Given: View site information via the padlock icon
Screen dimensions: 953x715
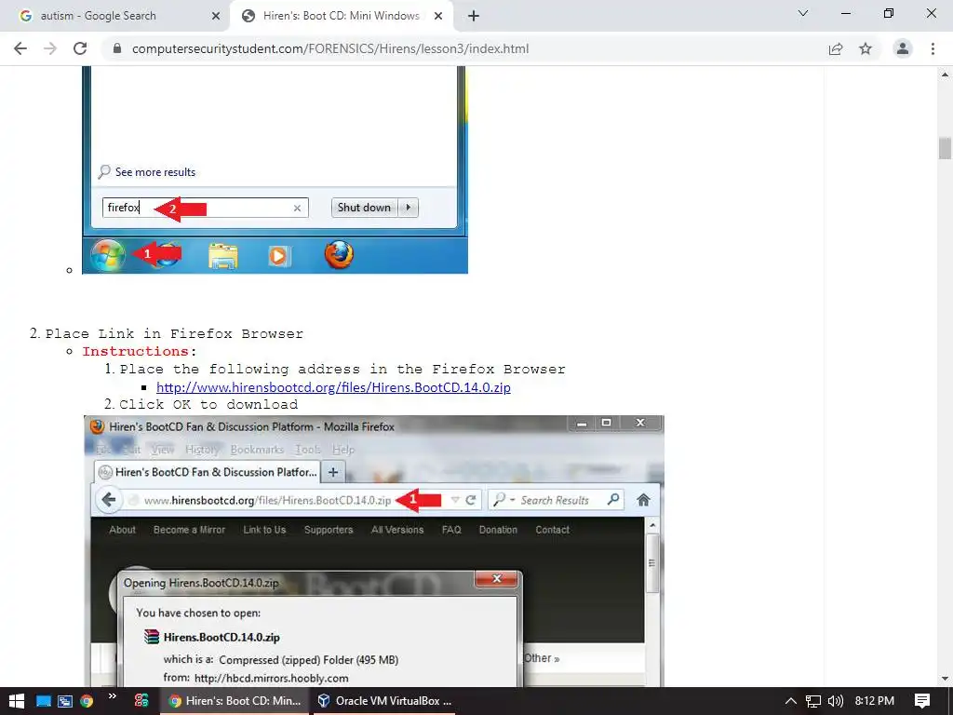Looking at the screenshot, I should pos(117,48).
